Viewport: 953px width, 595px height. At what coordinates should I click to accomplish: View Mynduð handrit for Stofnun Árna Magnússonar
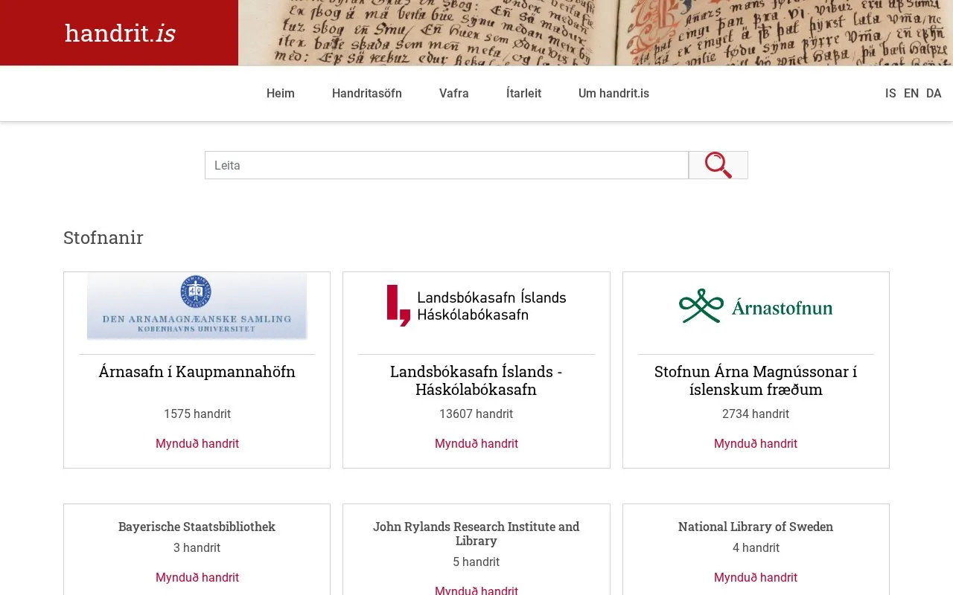(756, 443)
